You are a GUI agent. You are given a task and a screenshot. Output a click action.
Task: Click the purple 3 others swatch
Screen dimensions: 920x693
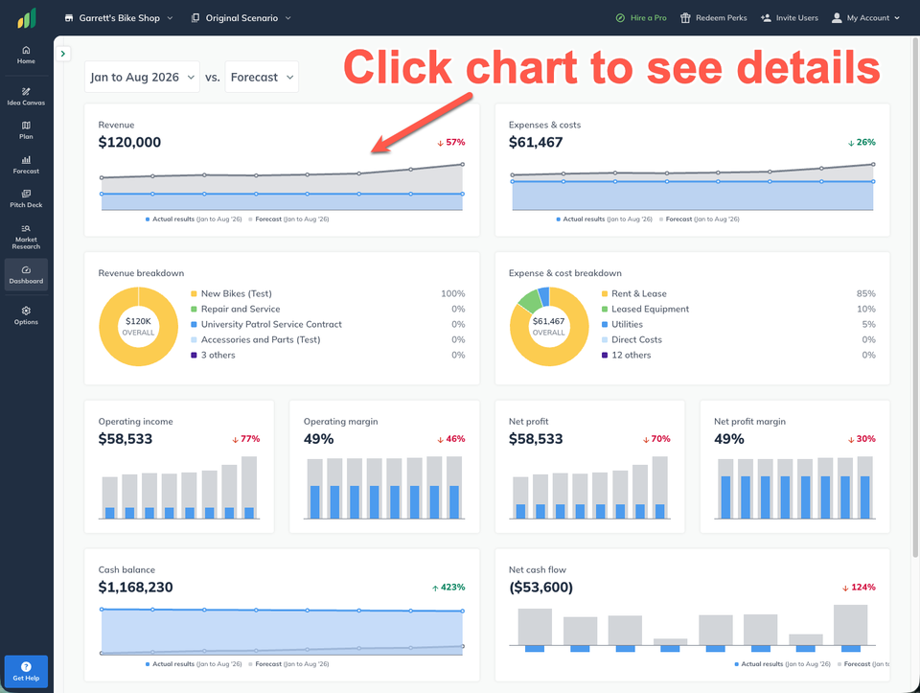coord(194,355)
